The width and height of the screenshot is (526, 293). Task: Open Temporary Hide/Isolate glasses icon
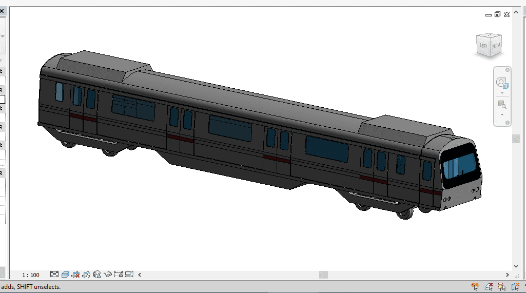click(108, 275)
